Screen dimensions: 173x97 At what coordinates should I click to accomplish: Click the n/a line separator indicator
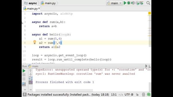121,95
